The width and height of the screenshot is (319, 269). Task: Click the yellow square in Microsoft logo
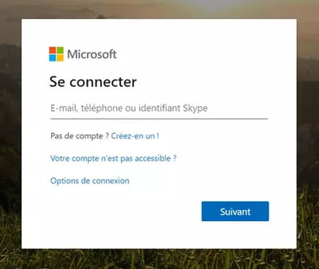point(60,58)
